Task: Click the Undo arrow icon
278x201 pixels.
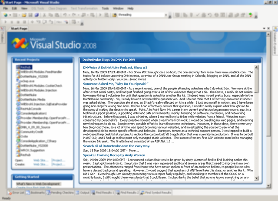Action: [x=65, y=15]
